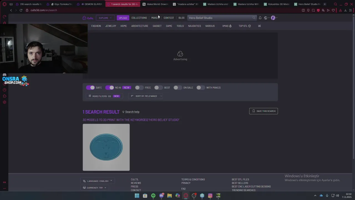Enable the ON SALE filter toggle
This screenshot has width=355, height=200.
(177, 87)
